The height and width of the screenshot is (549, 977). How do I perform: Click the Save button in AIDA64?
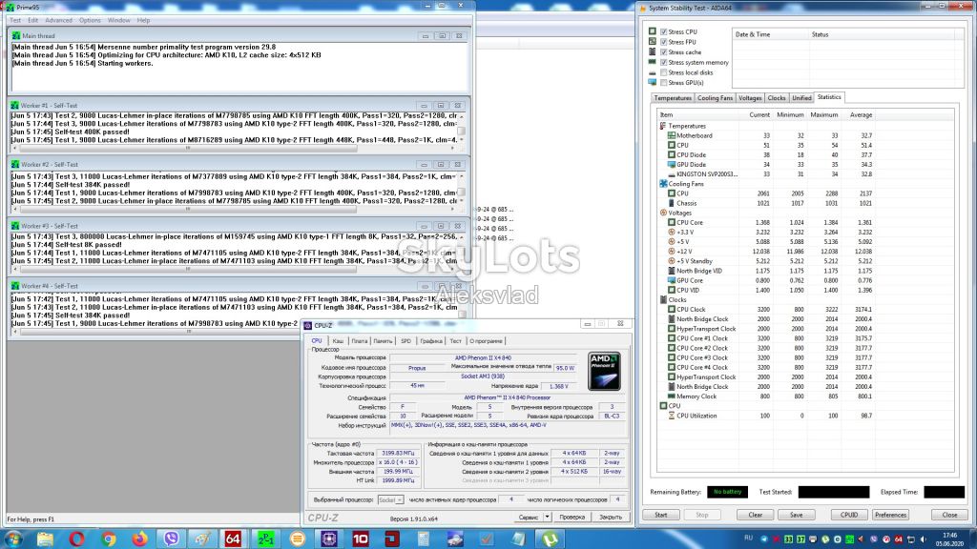point(797,515)
